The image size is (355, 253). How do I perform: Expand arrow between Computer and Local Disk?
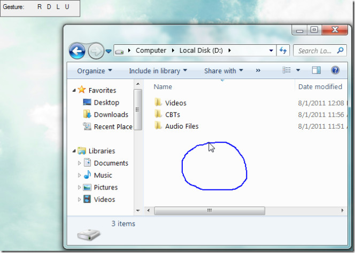pos(173,50)
